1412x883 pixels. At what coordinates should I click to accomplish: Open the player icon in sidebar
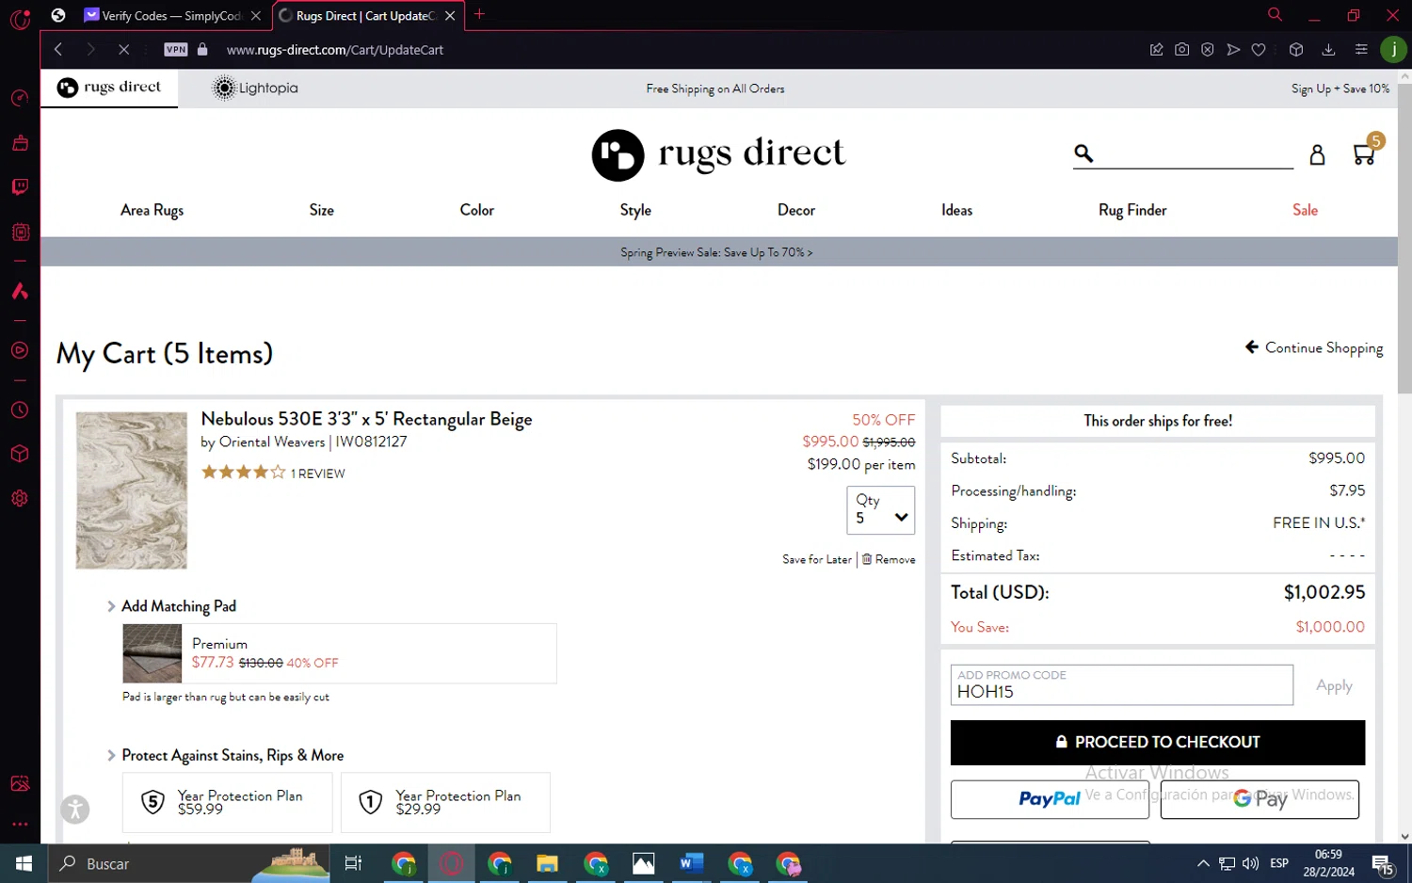point(20,350)
